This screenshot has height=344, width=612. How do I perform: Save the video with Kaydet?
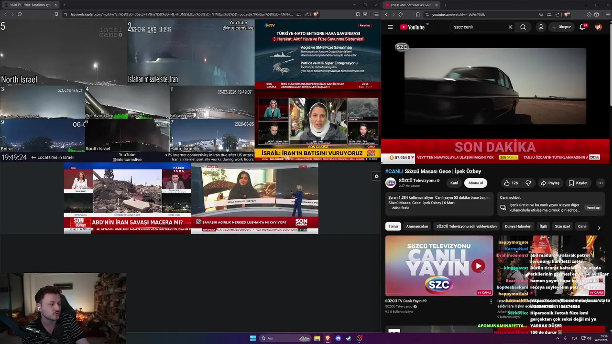click(578, 183)
